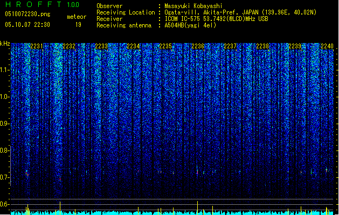Click the Receiving Location line Ogata-vill. Akita-Pref.
The image size is (339, 215).
(240, 12)
